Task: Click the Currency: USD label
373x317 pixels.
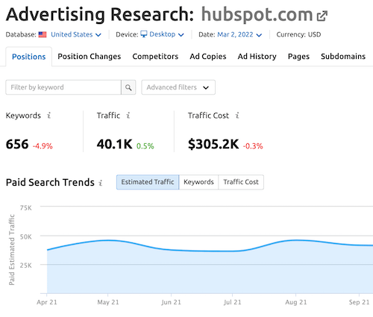Action: [298, 34]
